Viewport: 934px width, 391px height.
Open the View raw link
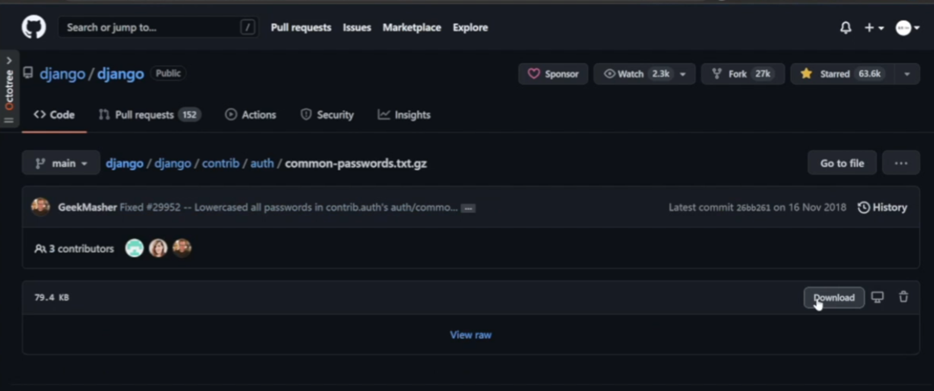point(470,335)
